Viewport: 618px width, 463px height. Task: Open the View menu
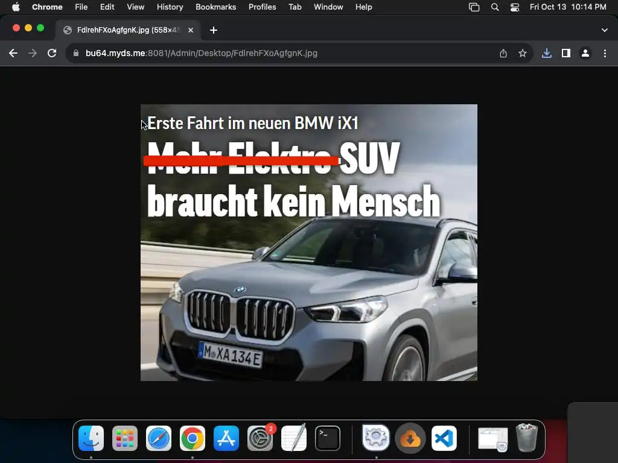[x=136, y=7]
